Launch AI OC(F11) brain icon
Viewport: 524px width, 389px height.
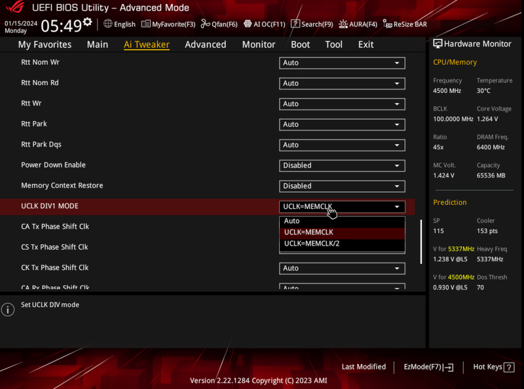click(248, 24)
